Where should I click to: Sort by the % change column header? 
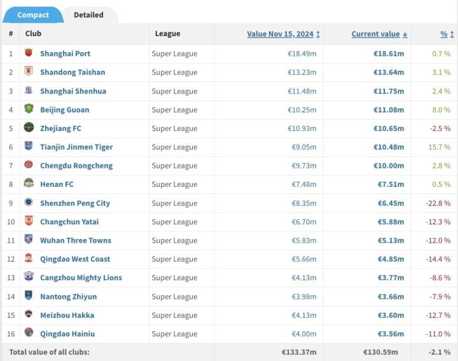pos(443,34)
